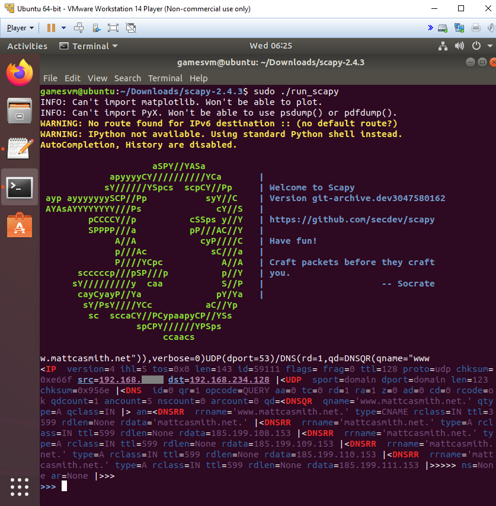The width and height of the screenshot is (496, 506).
Task: Expand the VMware double-chevron devices toolbar
Action: point(430,28)
